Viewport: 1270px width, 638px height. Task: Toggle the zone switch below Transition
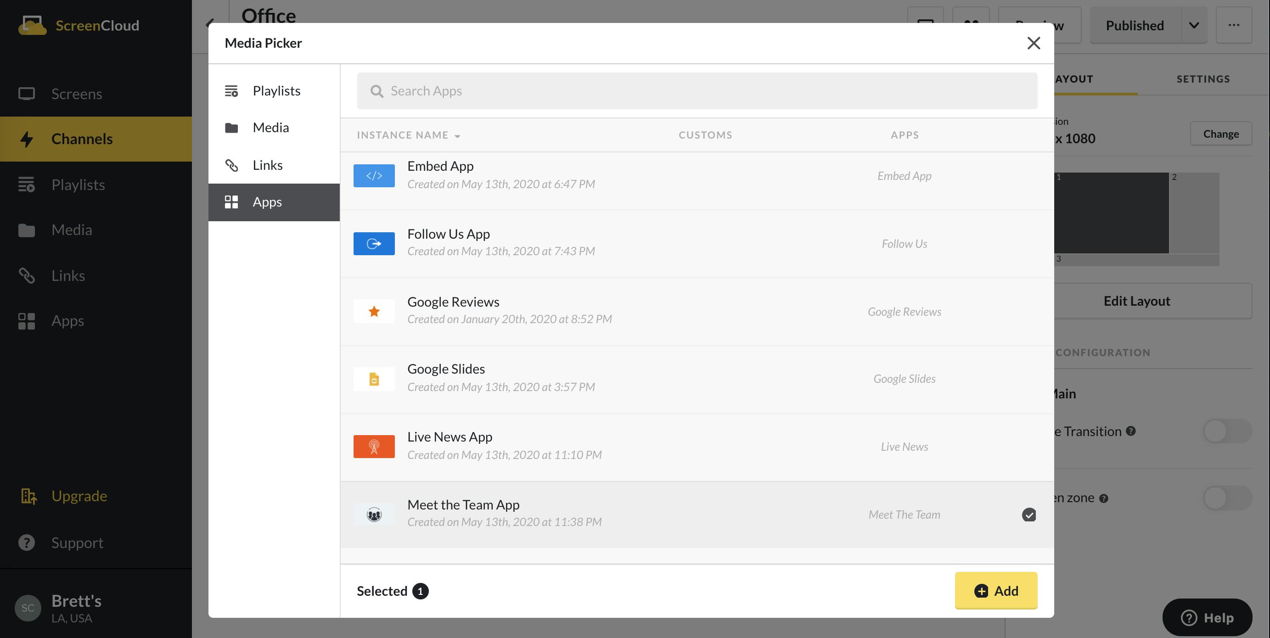tap(1227, 498)
